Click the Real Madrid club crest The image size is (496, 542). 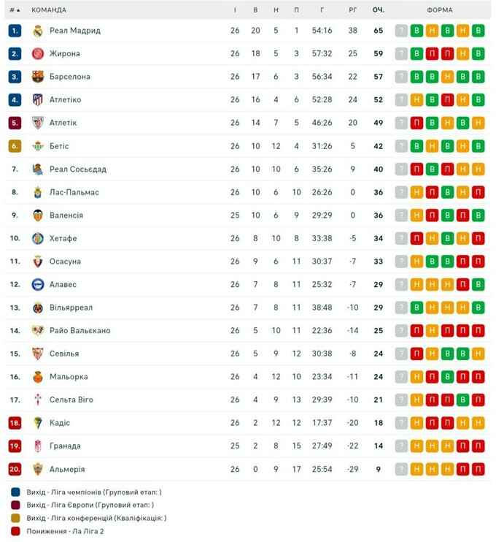pos(38,31)
